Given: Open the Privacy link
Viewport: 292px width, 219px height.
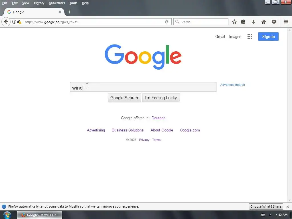Looking at the screenshot, I should (x=144, y=140).
